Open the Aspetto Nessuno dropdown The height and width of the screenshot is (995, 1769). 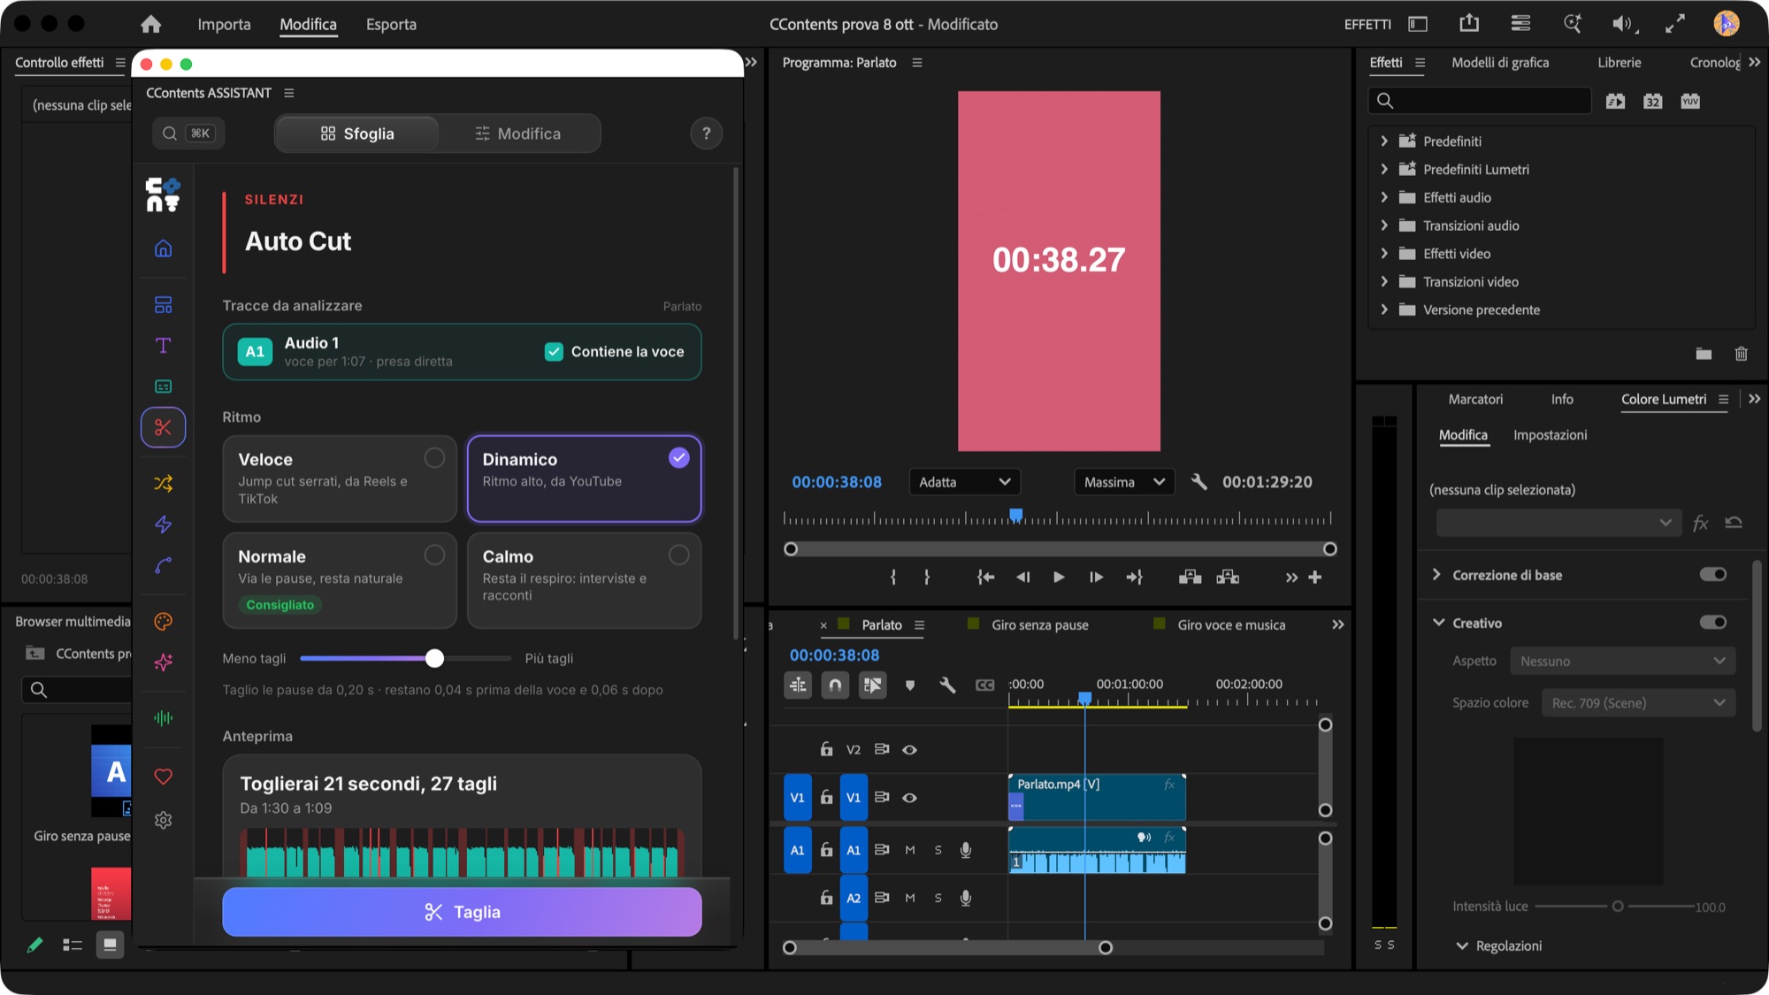1622,661
